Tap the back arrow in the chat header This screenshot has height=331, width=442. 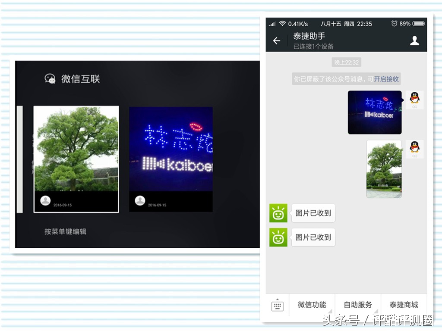pyautogui.click(x=276, y=40)
